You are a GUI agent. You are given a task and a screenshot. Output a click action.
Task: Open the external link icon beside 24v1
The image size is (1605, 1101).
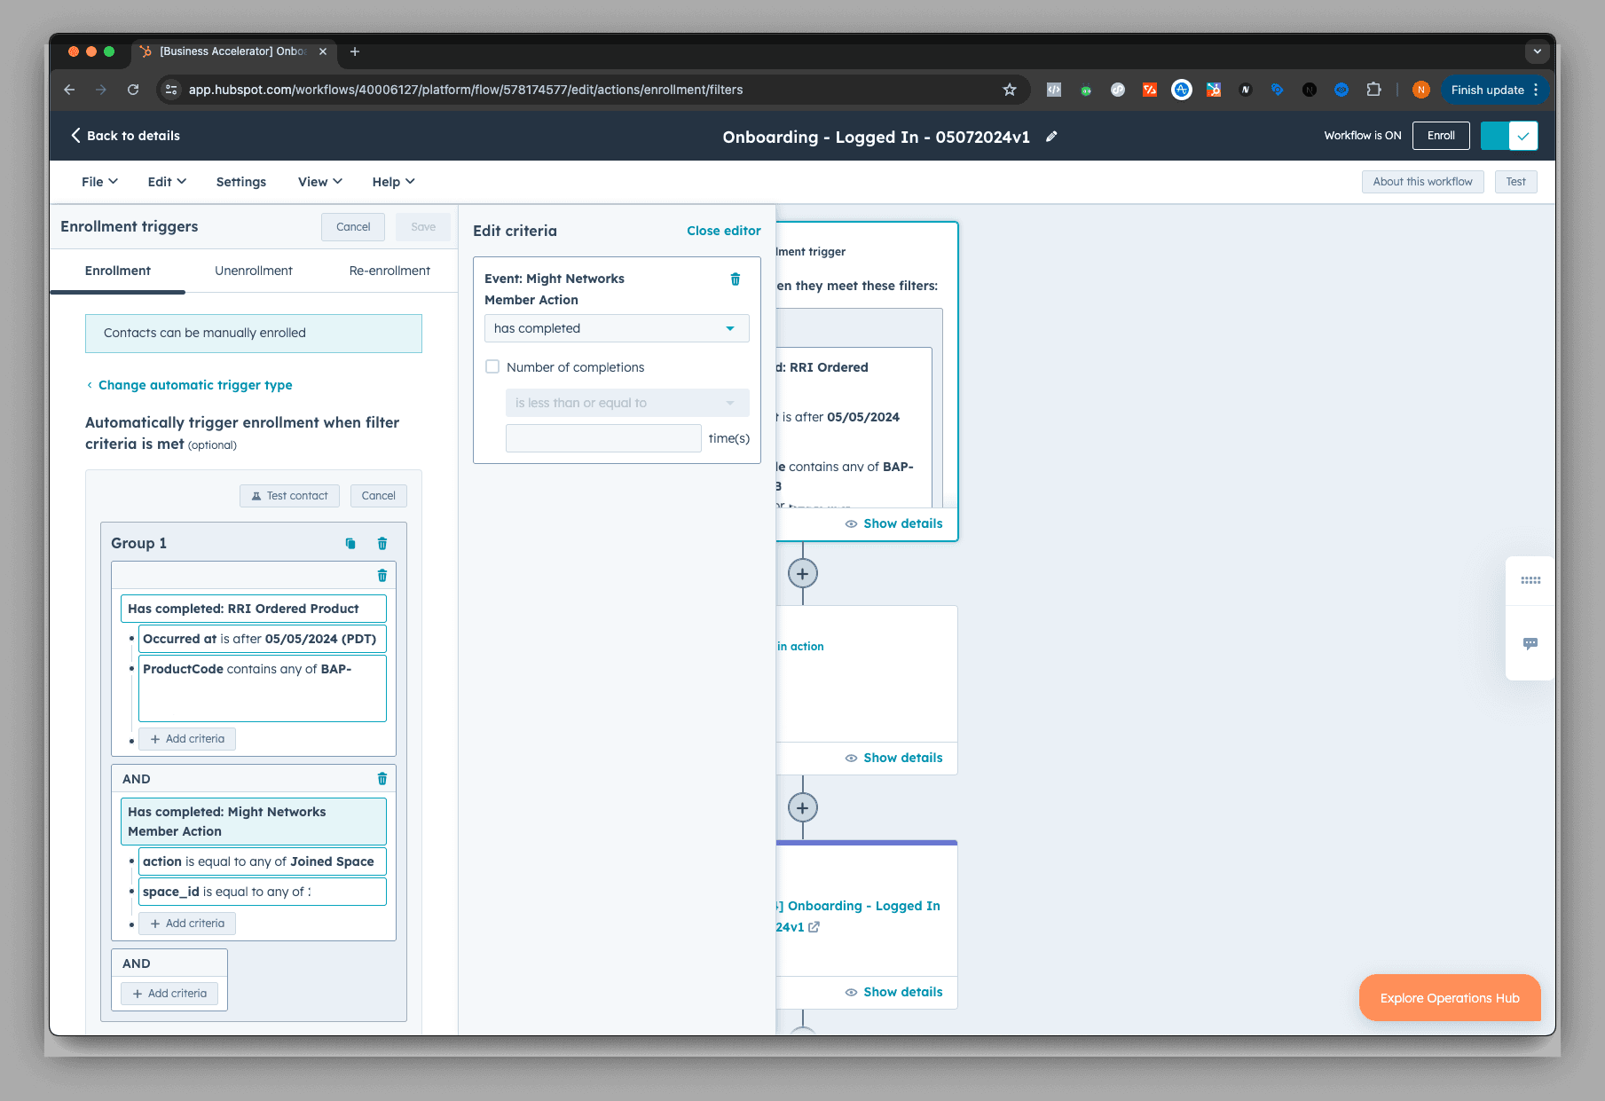814,927
